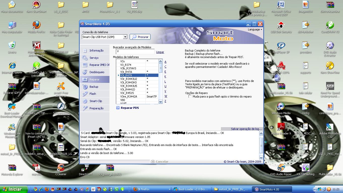Click the Reparar GDFS archive icon
The image size is (343, 193).
12,89
